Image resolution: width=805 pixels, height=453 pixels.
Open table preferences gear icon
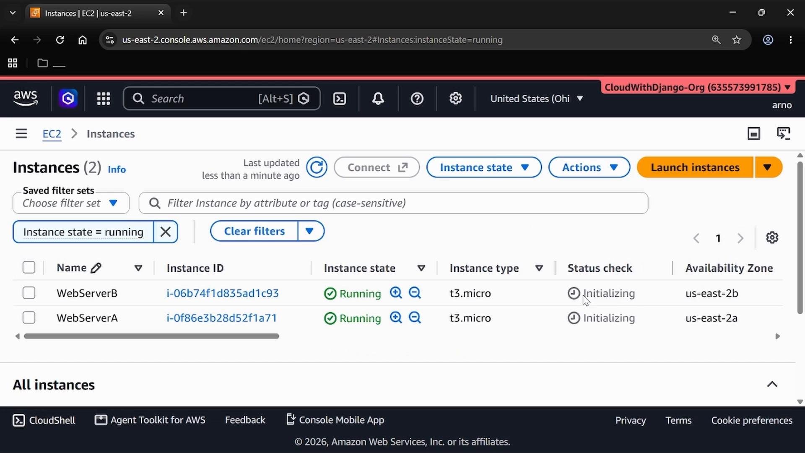pyautogui.click(x=772, y=238)
